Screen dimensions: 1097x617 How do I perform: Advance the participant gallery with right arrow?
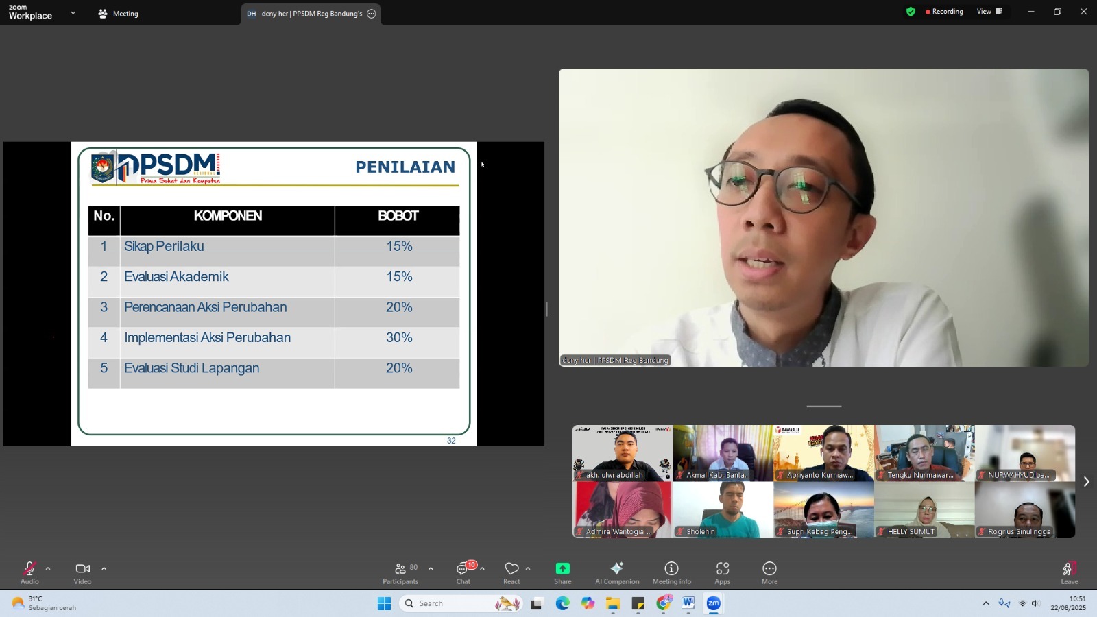tap(1087, 481)
